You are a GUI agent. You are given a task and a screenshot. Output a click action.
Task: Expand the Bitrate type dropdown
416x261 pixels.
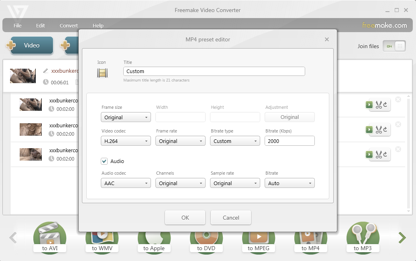click(235, 141)
